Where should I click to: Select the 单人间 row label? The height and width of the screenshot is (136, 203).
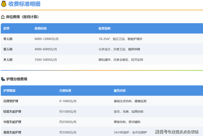pyautogui.click(x=8, y=39)
